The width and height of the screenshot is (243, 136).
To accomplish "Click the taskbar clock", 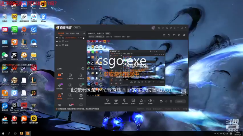I will click(238, 134).
